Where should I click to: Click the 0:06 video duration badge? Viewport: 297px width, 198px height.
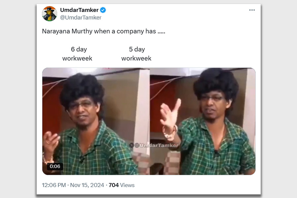55,166
